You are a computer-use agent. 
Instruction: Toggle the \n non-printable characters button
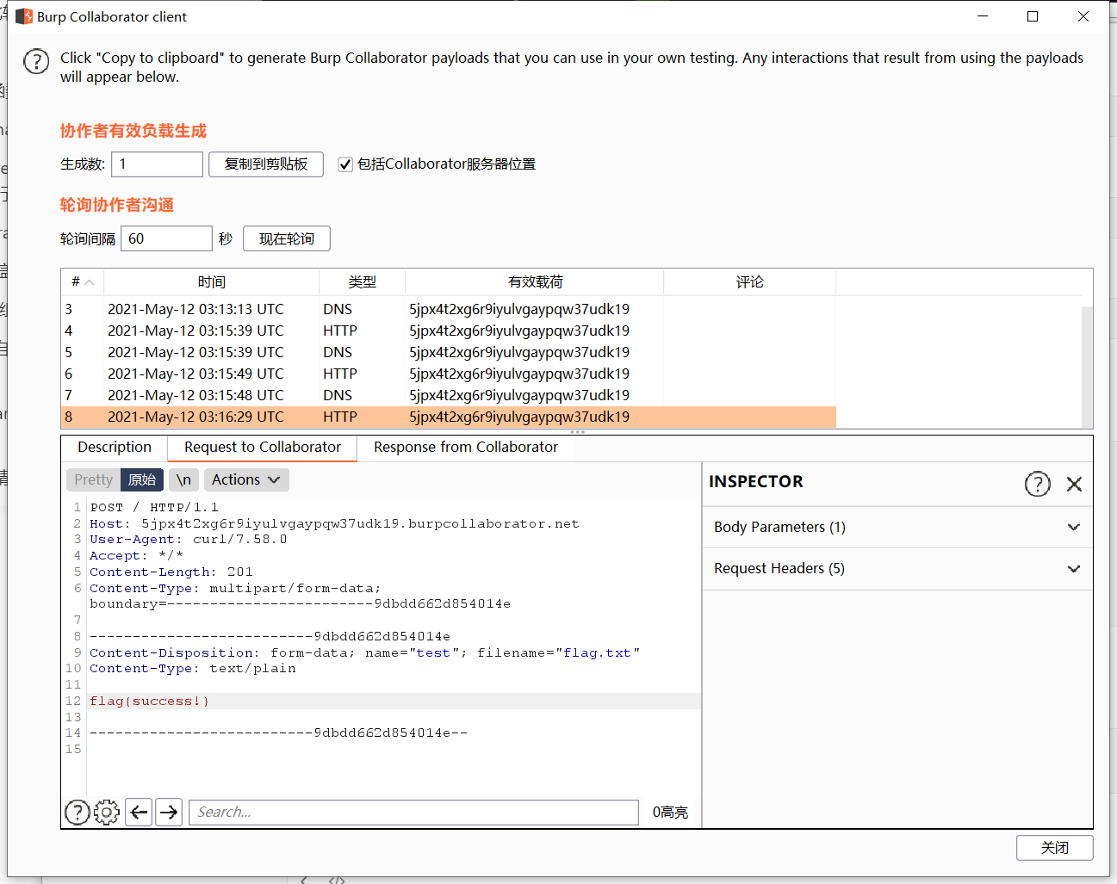click(183, 479)
